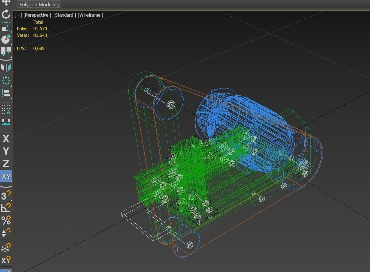The width and height of the screenshot is (370, 272).
Task: Open the [Wireframe] shading mode menu
Action: (x=90, y=15)
